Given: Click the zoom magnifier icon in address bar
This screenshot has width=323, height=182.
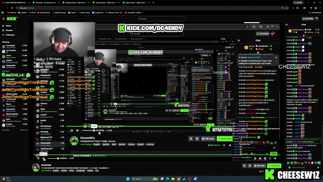Looking at the screenshot, I should [282, 8].
